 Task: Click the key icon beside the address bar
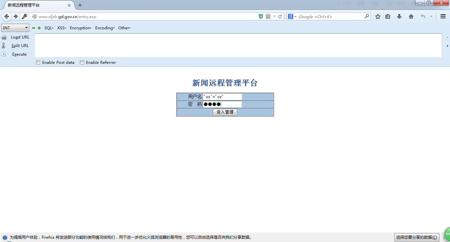[24, 16]
